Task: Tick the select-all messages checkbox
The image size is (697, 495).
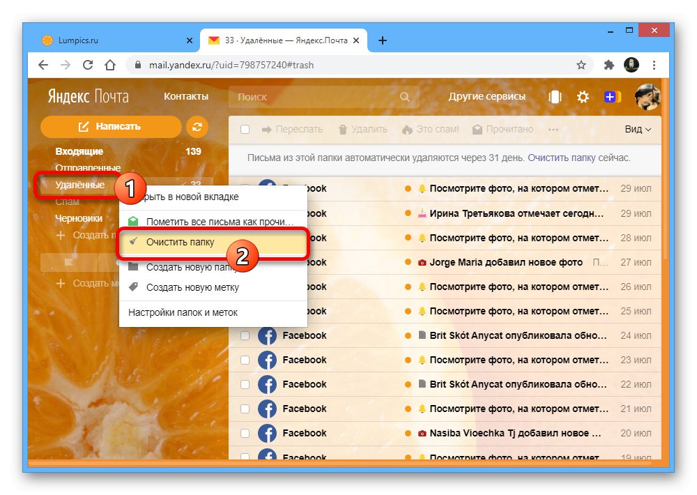Action: 245,130
